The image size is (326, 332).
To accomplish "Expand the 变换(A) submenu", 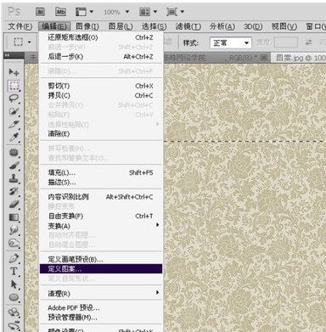I will (x=101, y=226).
